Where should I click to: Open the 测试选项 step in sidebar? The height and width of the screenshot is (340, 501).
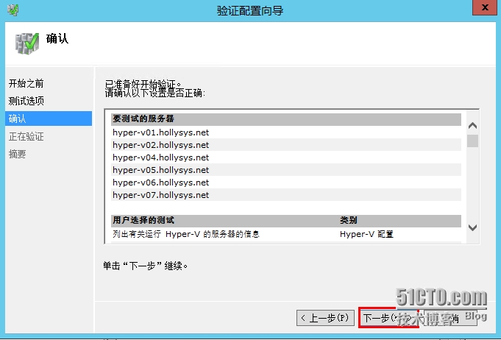(26, 101)
